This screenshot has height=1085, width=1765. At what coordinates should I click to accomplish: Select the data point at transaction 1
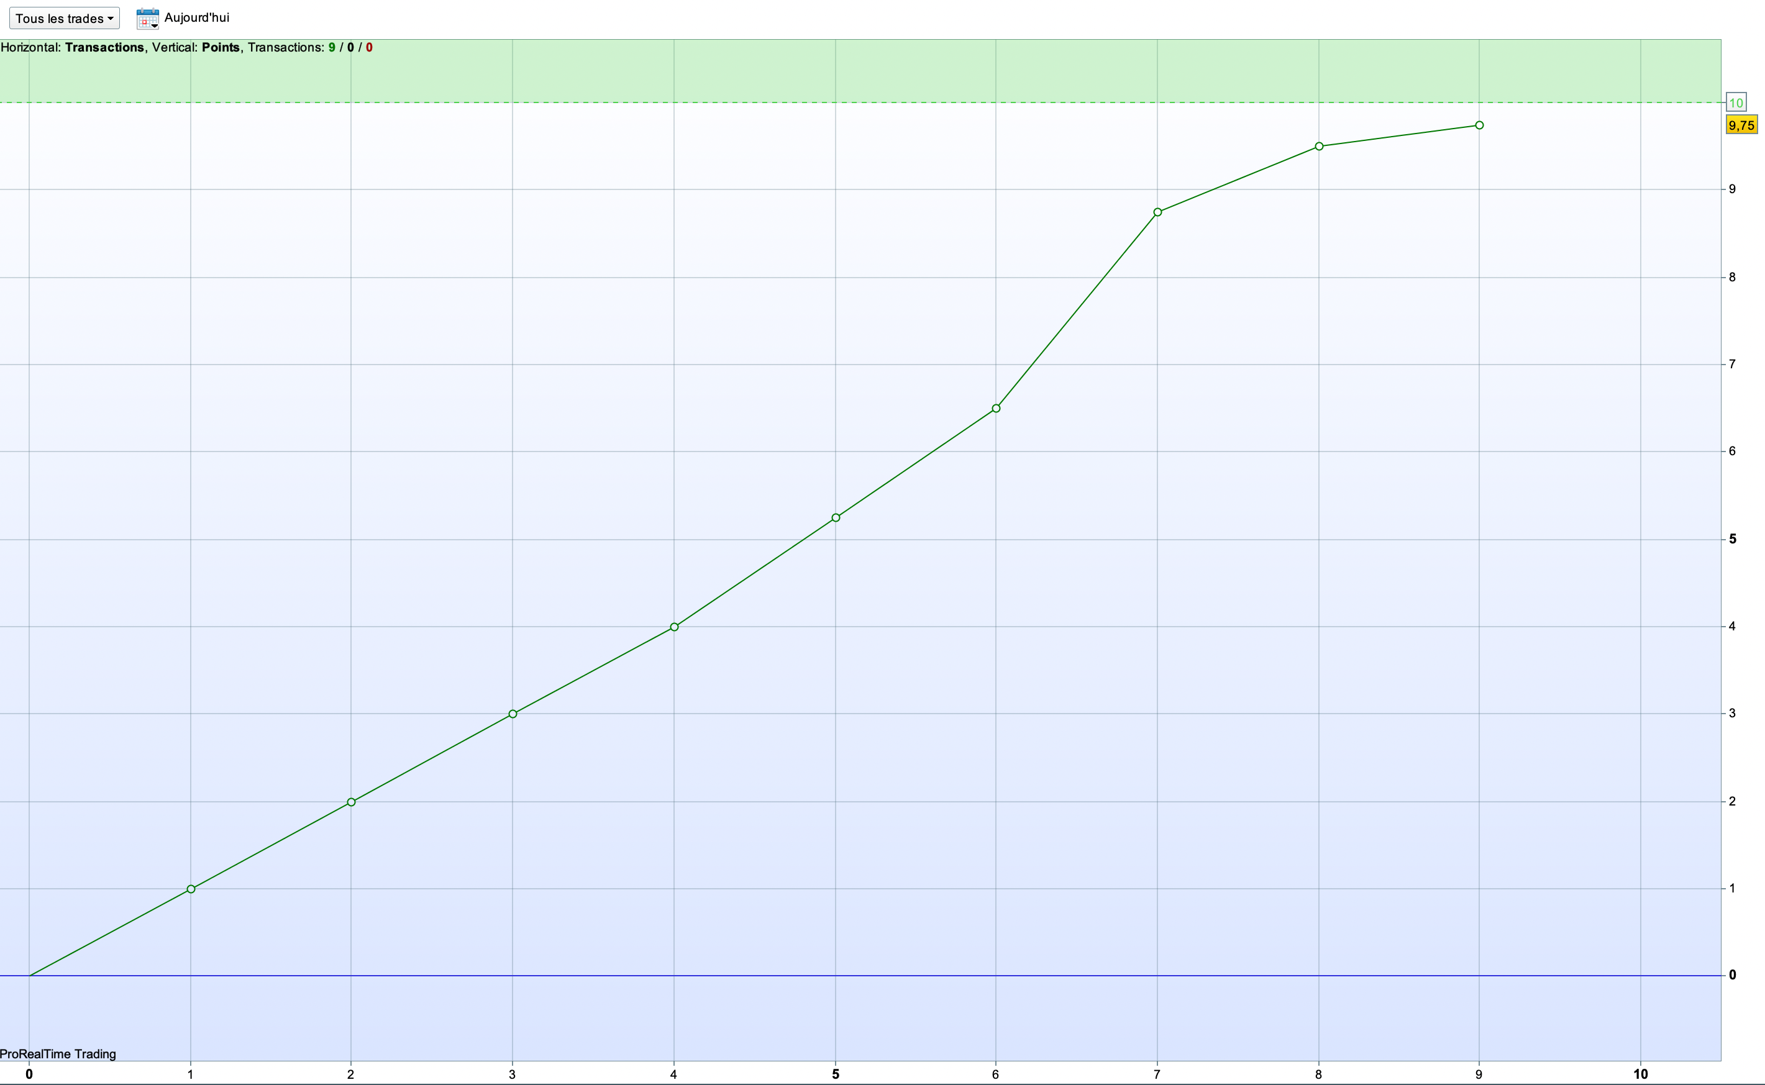(x=191, y=889)
